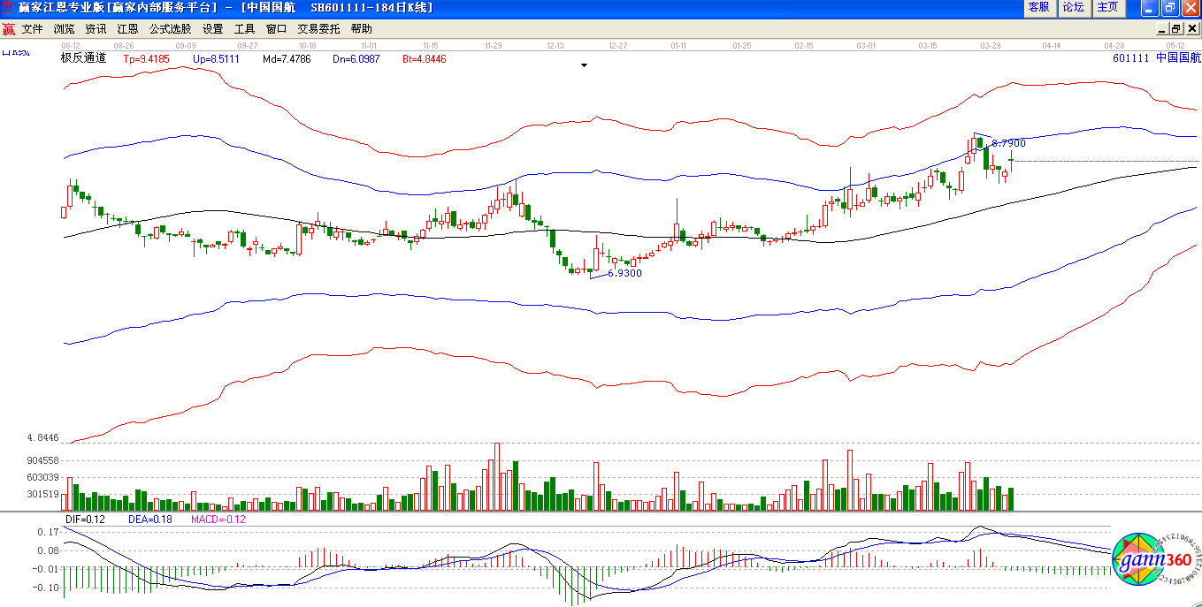Click the 601111 中国国航 stock label
The height and width of the screenshot is (607, 1202).
pyautogui.click(x=1157, y=58)
